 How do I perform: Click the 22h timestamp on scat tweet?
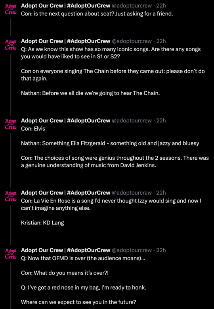coord(161,6)
